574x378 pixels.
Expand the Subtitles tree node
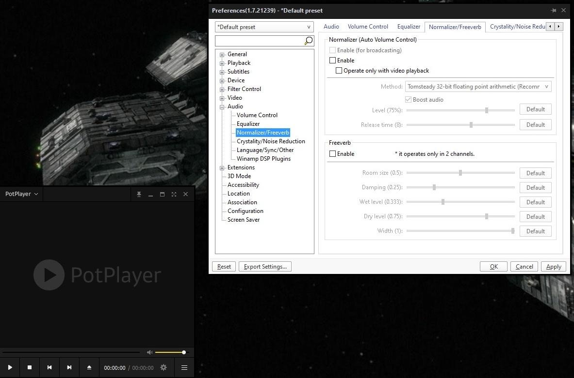pos(222,72)
